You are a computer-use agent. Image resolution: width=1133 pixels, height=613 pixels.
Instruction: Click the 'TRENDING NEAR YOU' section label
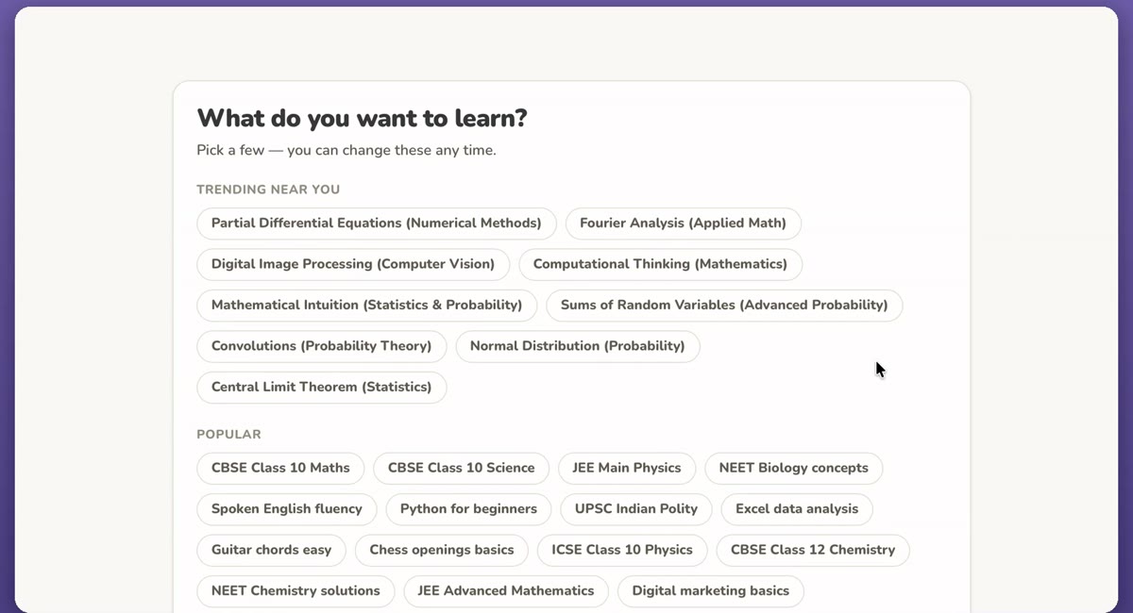(268, 190)
